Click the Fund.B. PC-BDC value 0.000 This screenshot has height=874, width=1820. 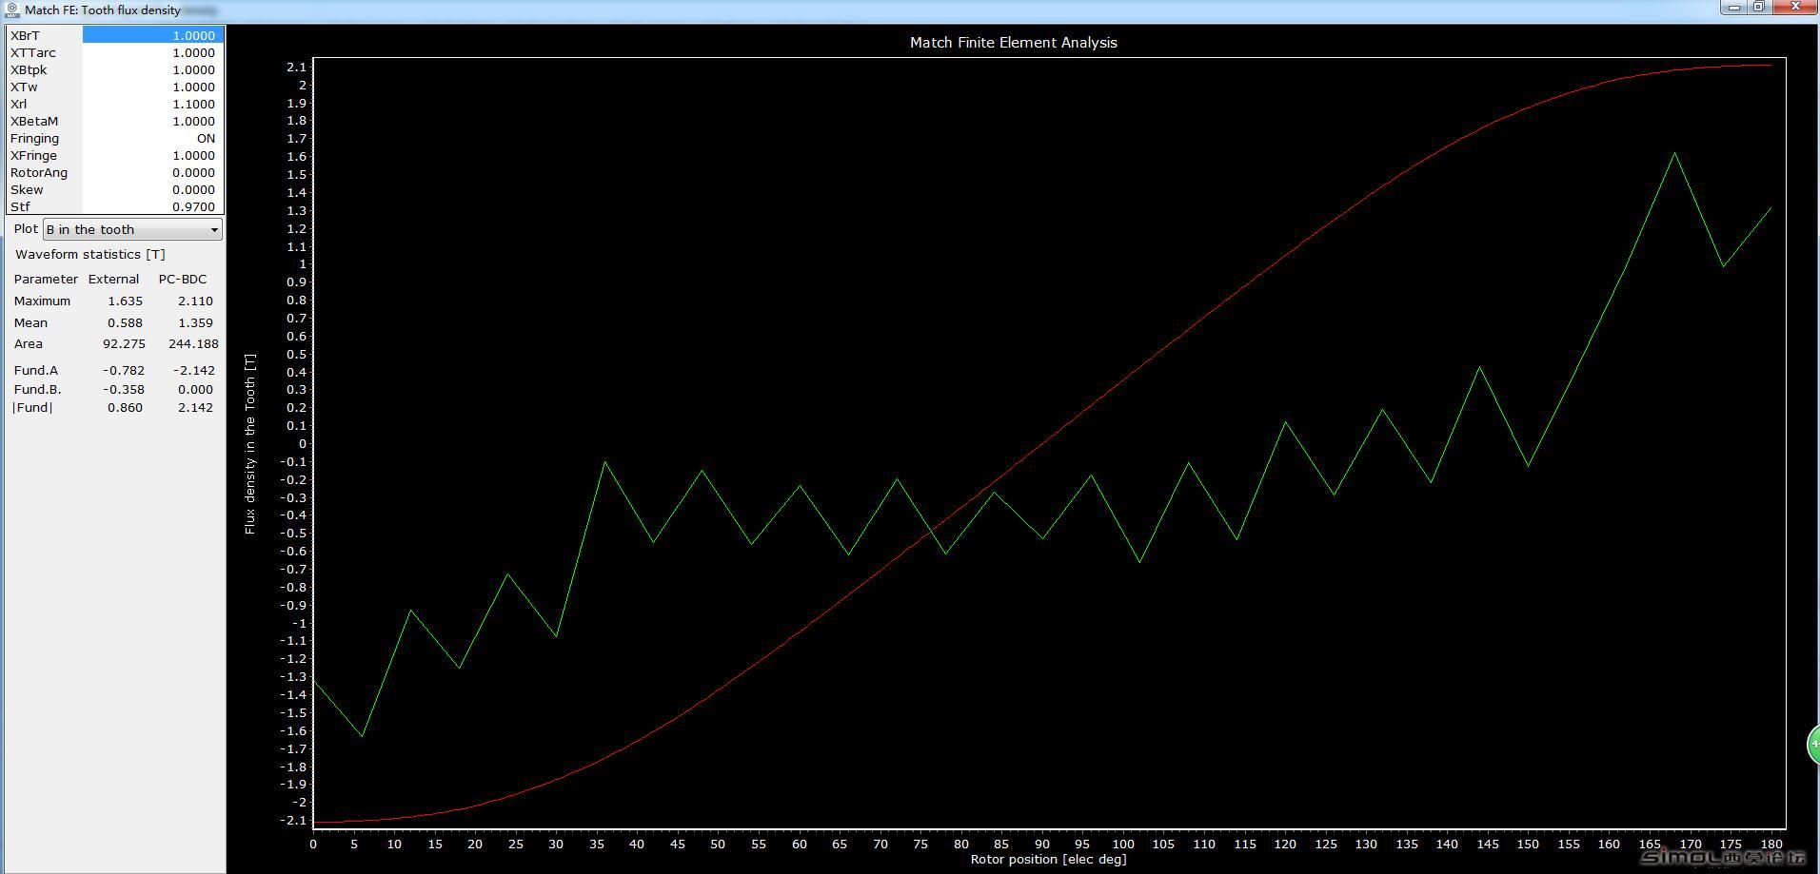195,389
